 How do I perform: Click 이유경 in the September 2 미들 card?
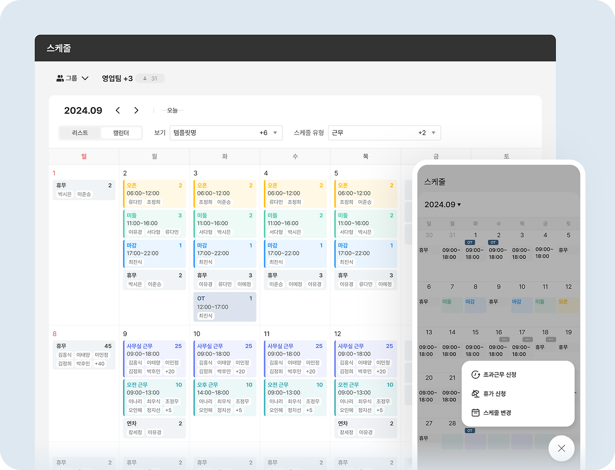[135, 232]
